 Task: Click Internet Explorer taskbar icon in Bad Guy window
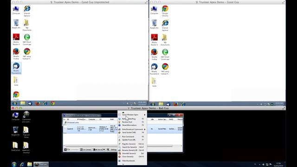pos(22,164)
